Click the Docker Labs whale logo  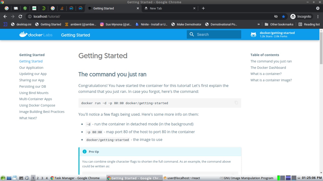[36, 35]
